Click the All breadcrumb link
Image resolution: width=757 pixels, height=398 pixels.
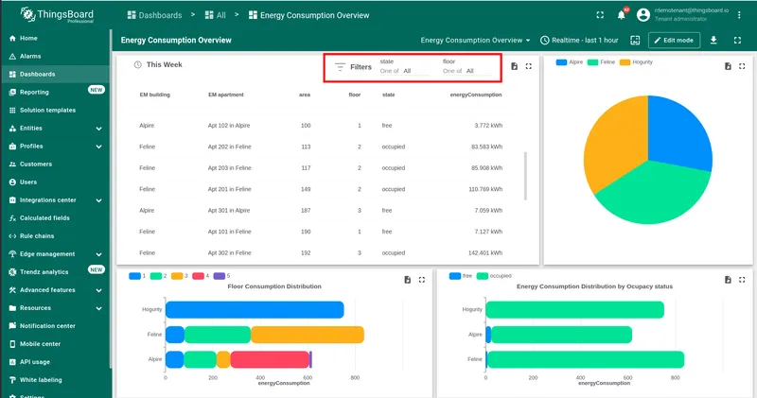point(216,15)
